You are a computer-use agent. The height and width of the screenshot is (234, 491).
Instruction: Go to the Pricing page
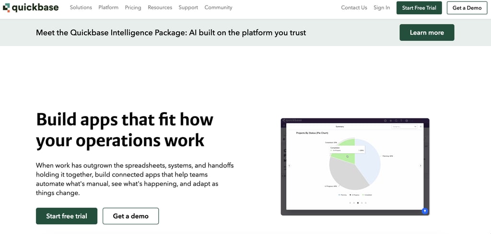[133, 8]
